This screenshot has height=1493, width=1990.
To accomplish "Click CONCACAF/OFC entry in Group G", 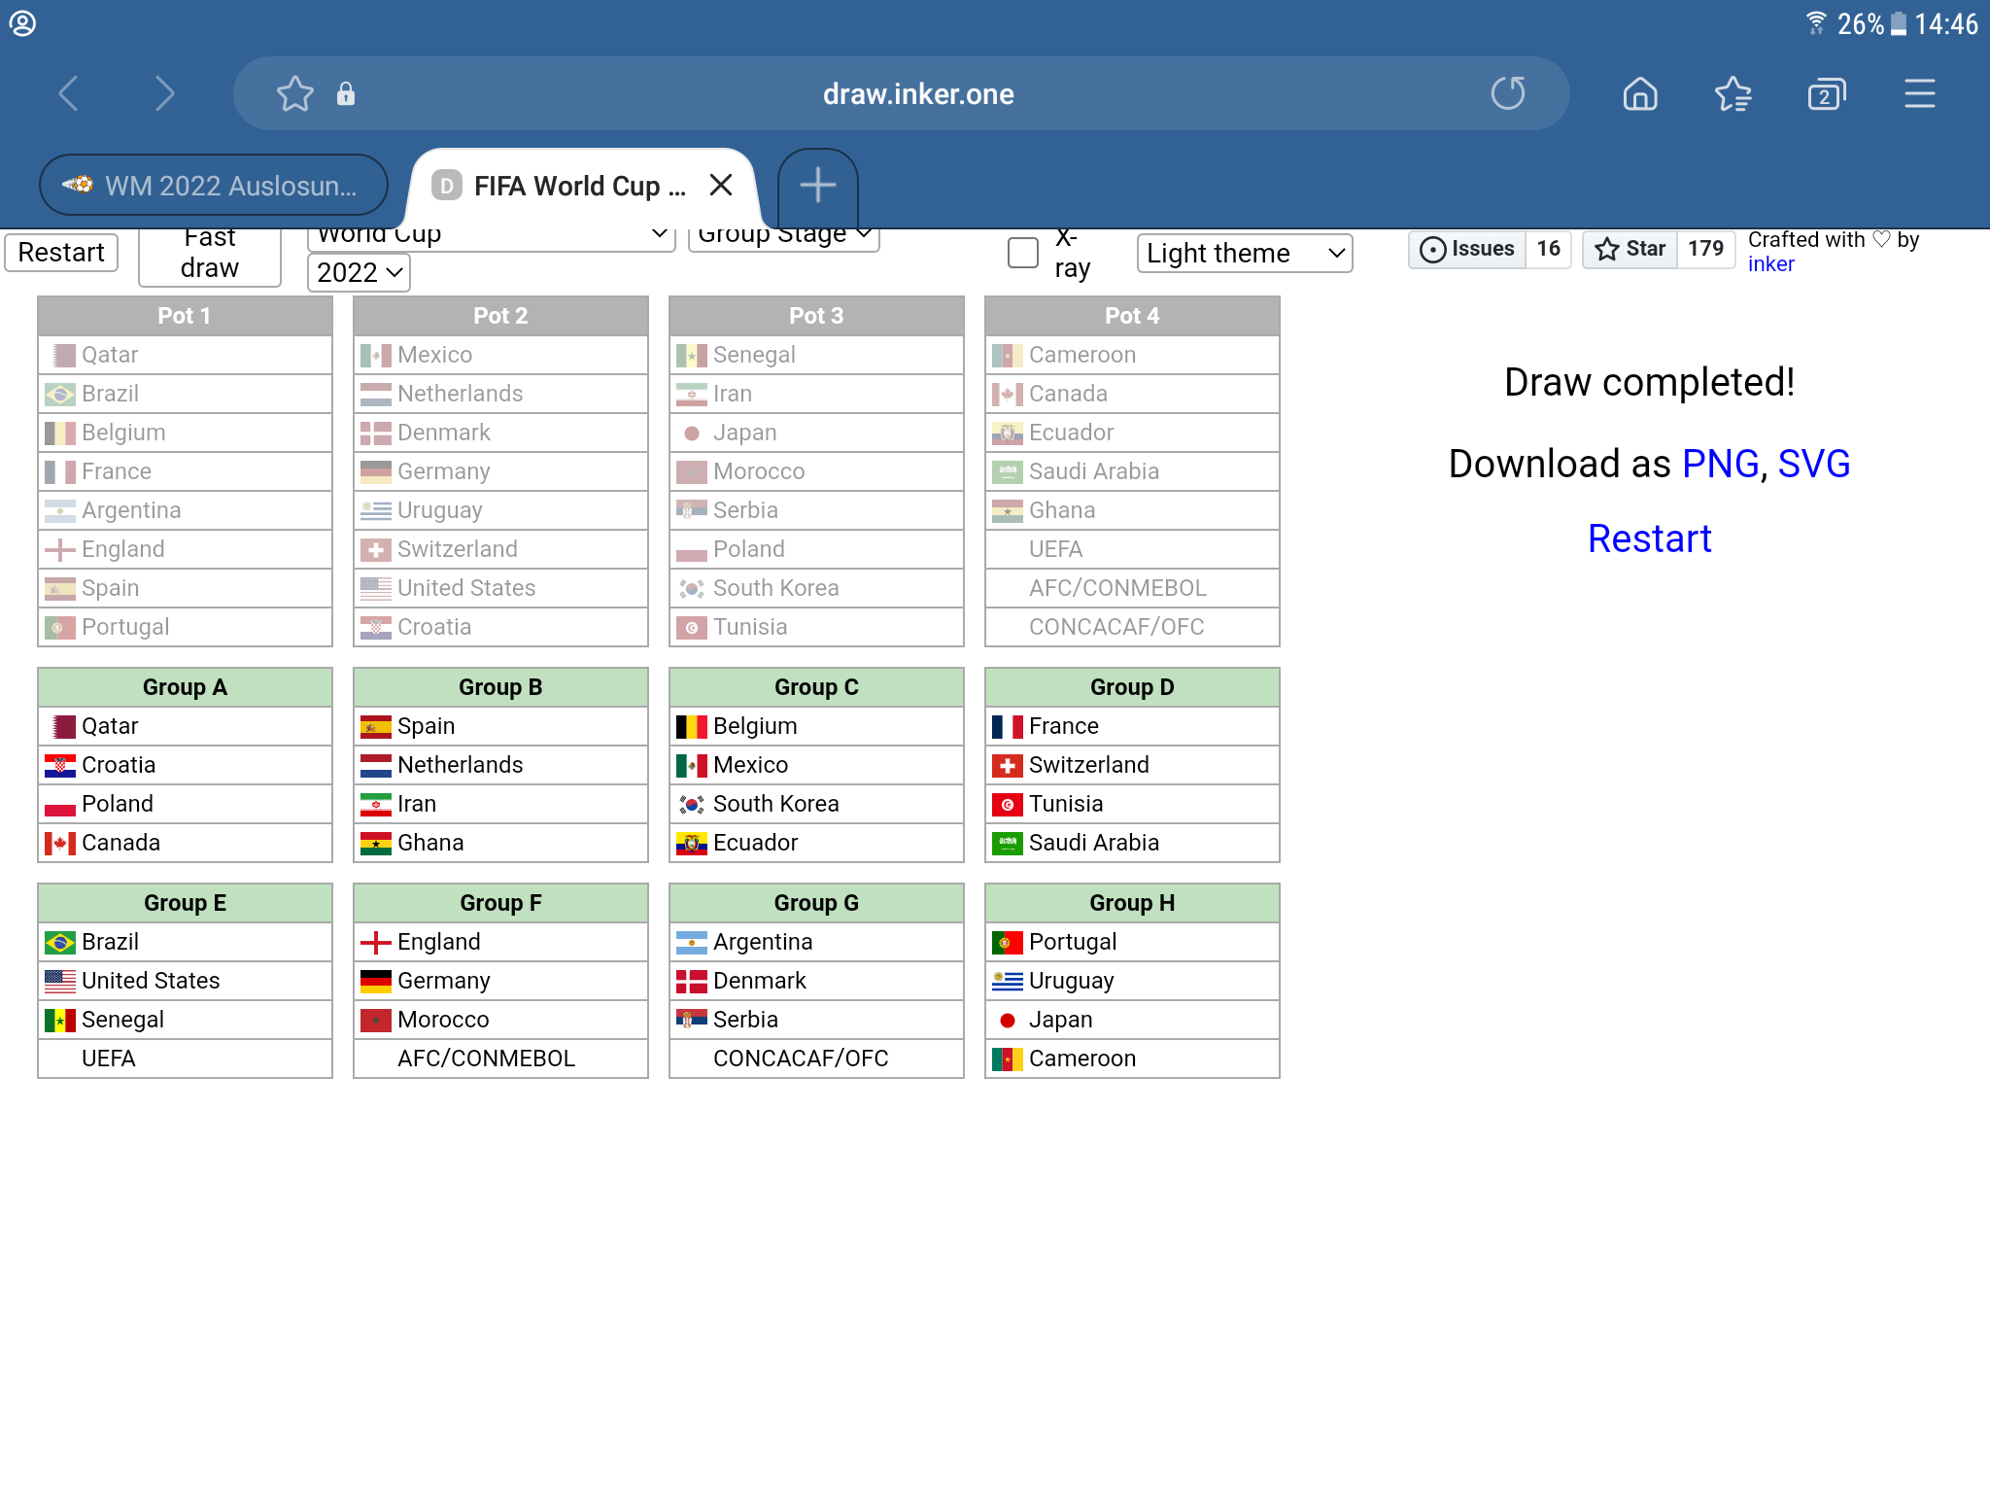I will (816, 1059).
